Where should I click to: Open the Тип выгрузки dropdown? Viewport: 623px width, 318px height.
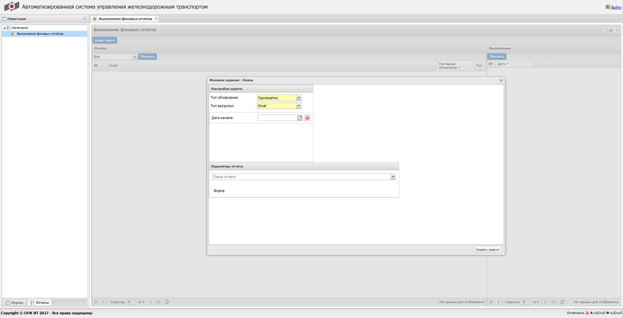pyautogui.click(x=298, y=106)
